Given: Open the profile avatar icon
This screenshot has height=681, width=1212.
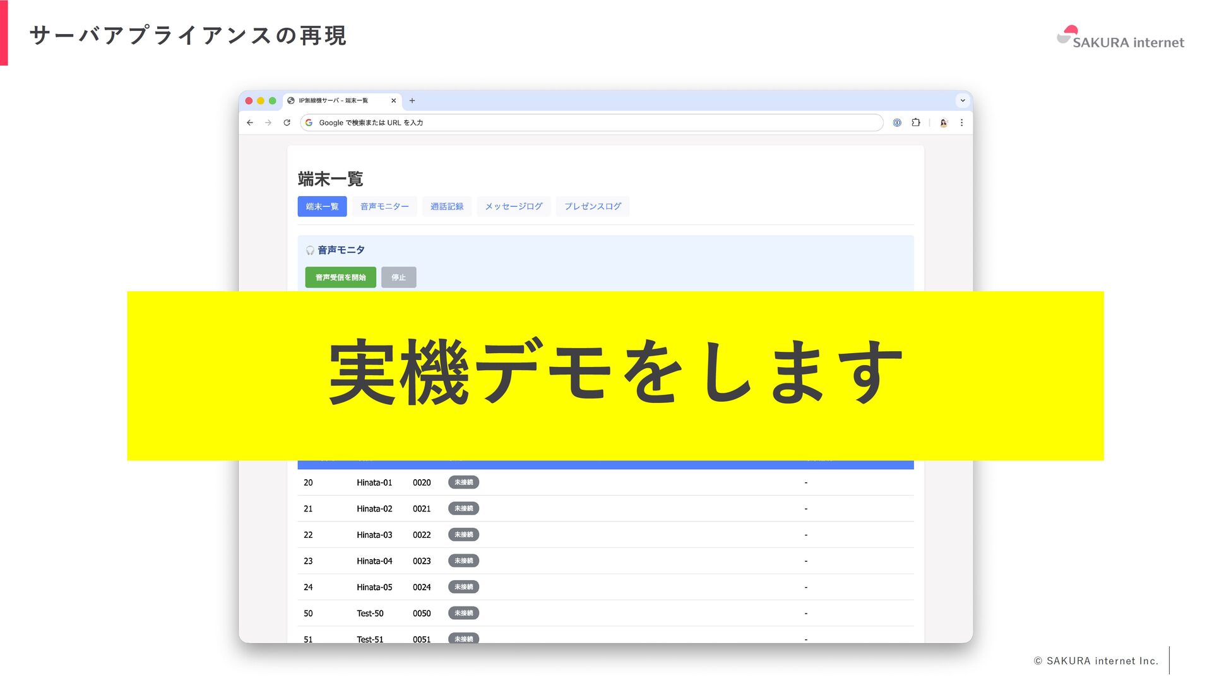Looking at the screenshot, I should click(x=944, y=123).
